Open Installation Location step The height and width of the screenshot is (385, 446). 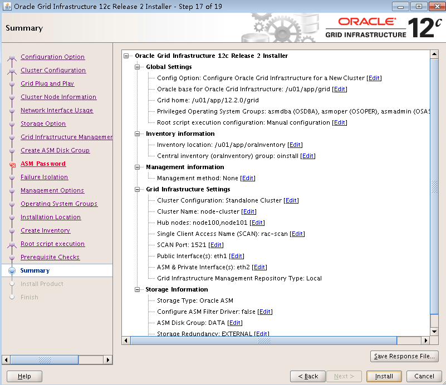51,217
